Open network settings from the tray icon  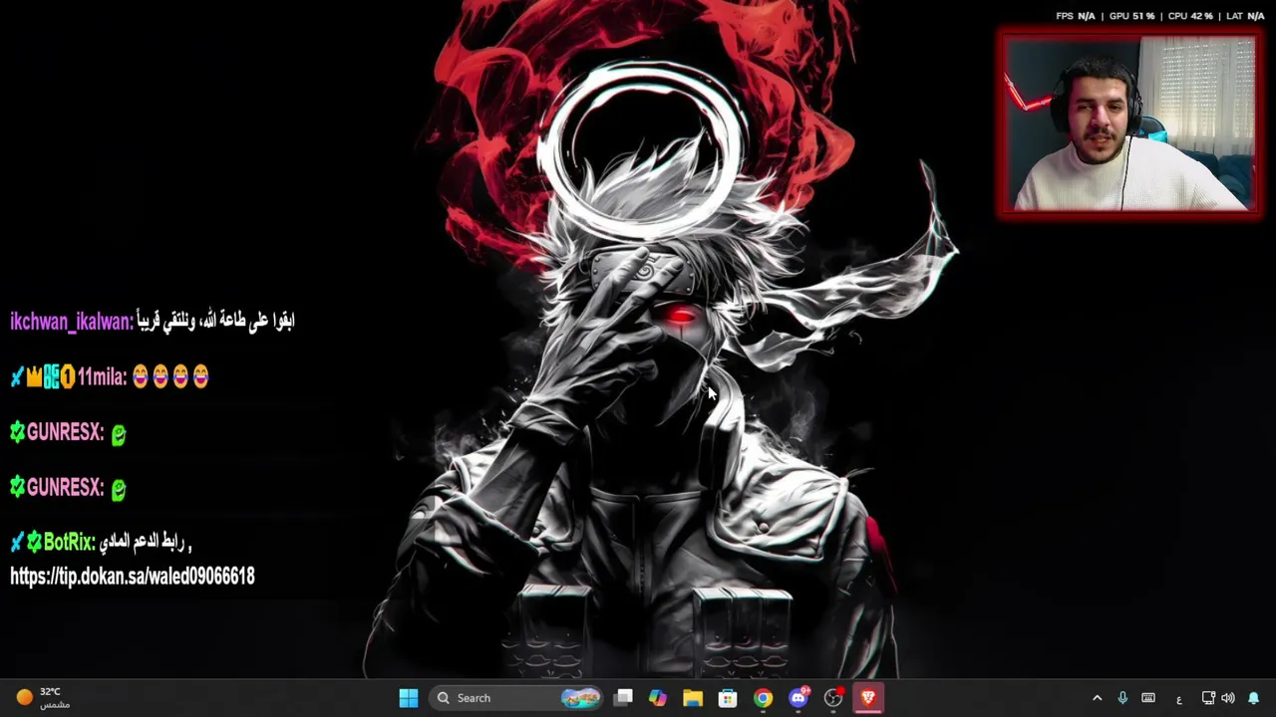point(1208,698)
